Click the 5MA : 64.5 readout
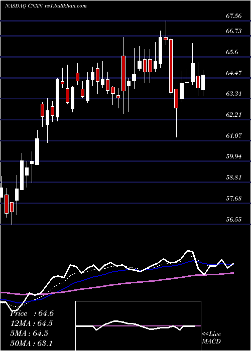The height and width of the screenshot is (351, 251). pos(29,333)
